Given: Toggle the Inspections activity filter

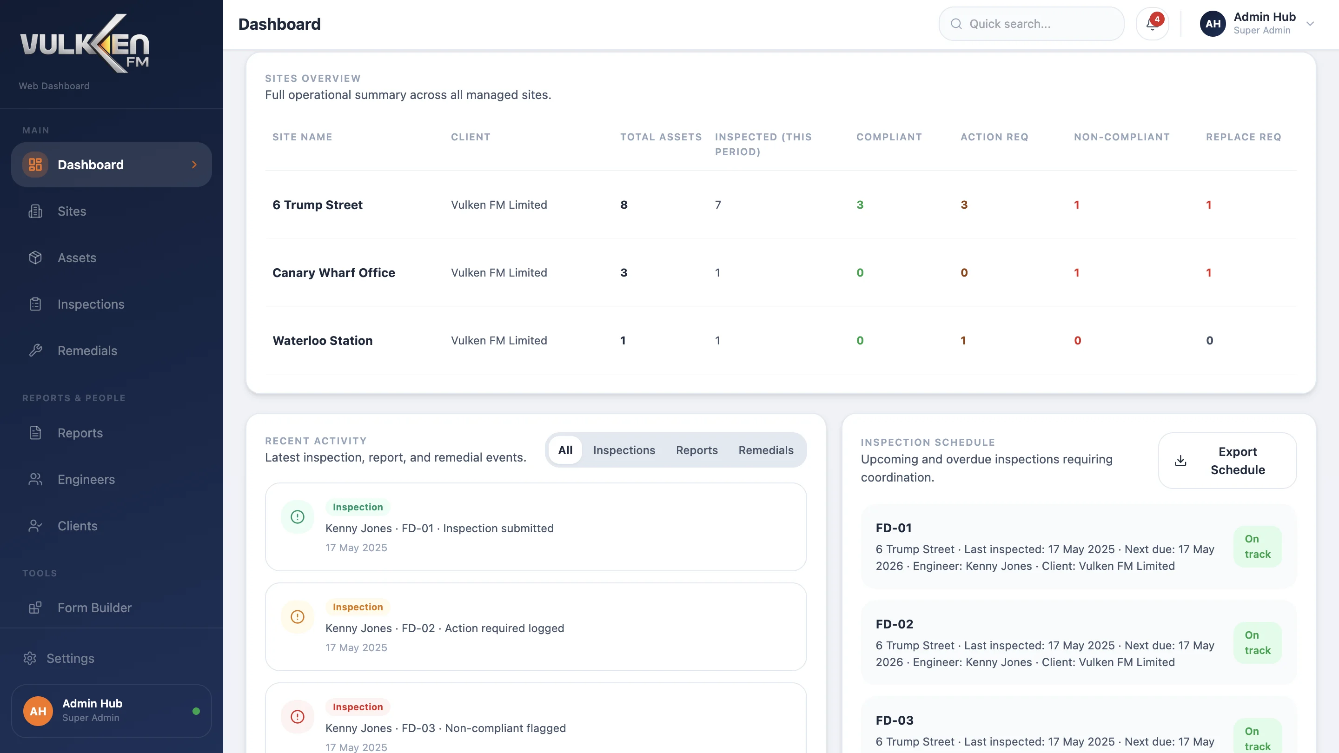Looking at the screenshot, I should (624, 450).
